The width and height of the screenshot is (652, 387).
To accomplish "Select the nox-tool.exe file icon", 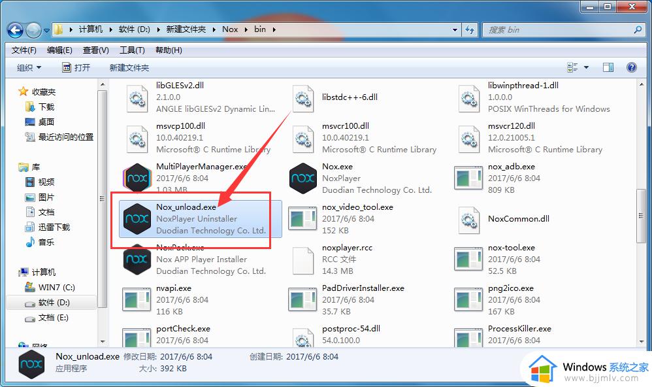I will click(469, 260).
